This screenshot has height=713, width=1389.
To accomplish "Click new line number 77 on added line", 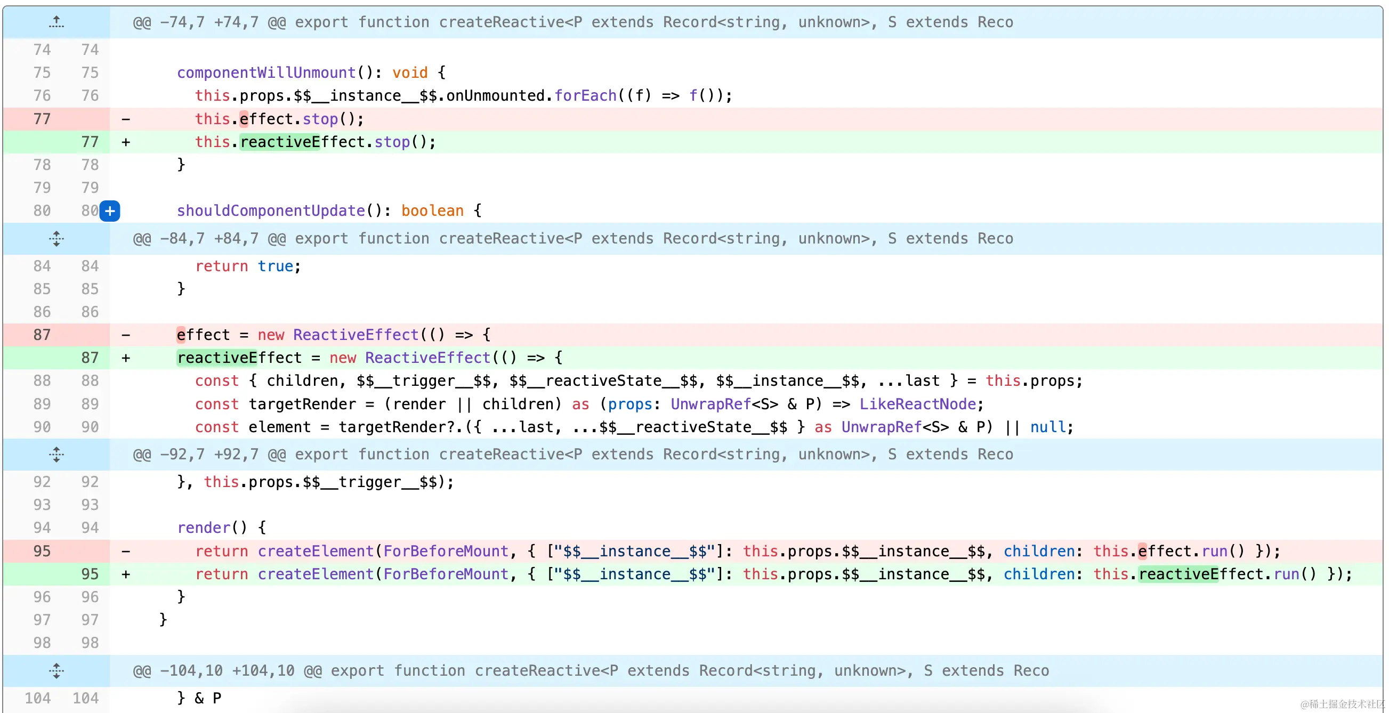I will coord(90,142).
